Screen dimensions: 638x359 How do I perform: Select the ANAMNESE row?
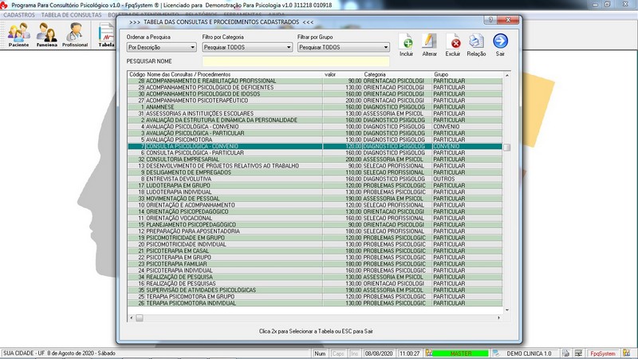point(315,107)
